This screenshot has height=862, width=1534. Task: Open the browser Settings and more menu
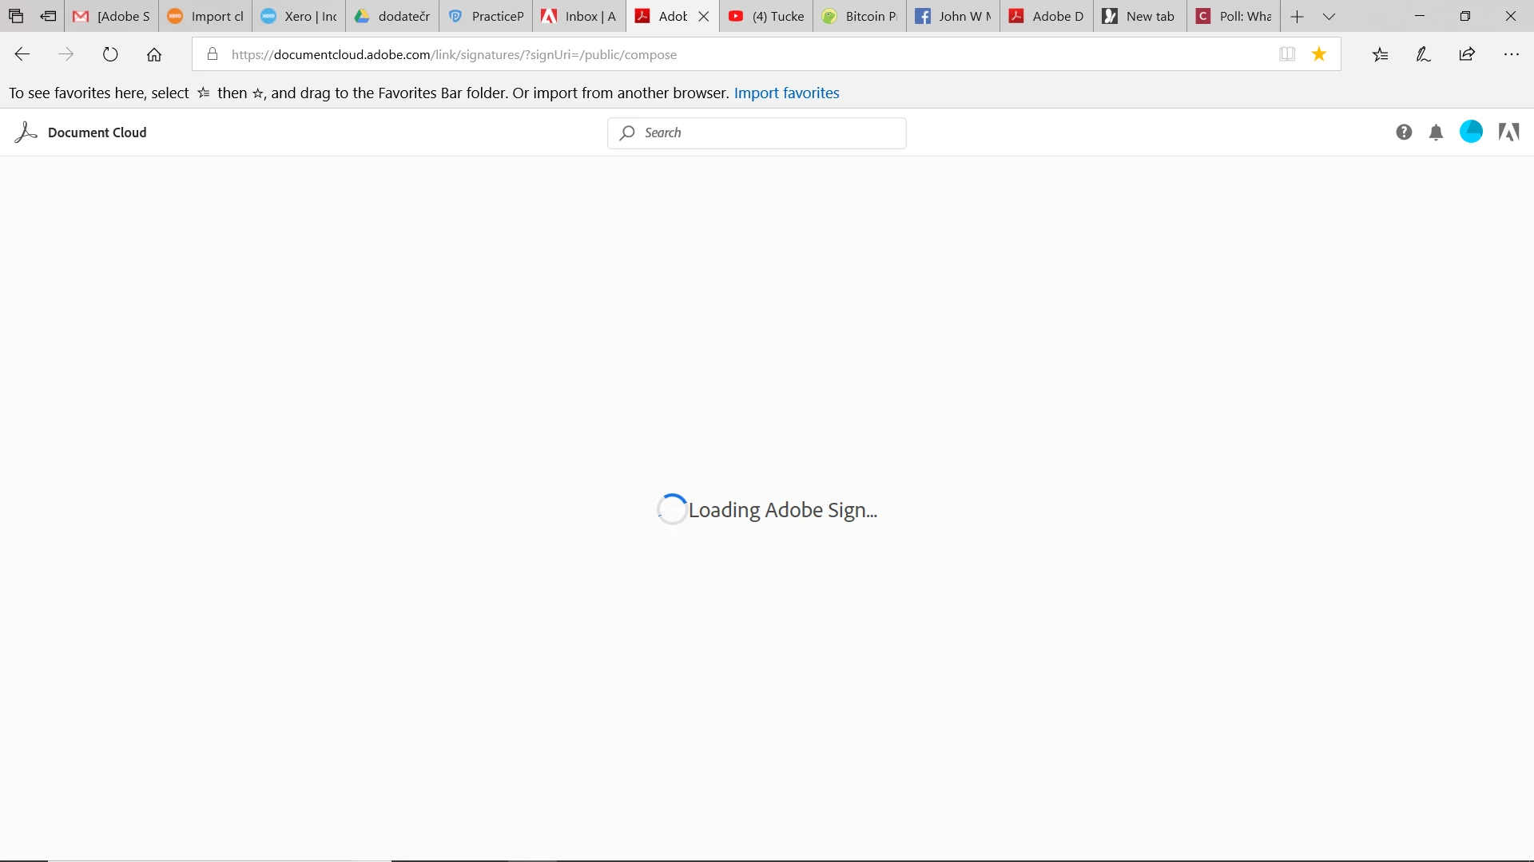[x=1511, y=54]
